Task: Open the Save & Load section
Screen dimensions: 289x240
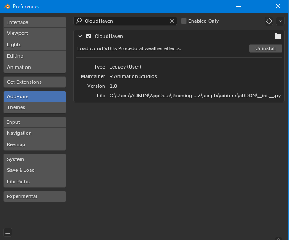Action: [35, 170]
